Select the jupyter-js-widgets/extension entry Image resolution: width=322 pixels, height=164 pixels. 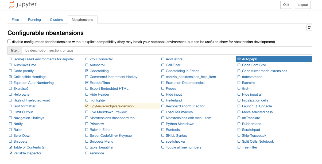[x=112, y=106]
